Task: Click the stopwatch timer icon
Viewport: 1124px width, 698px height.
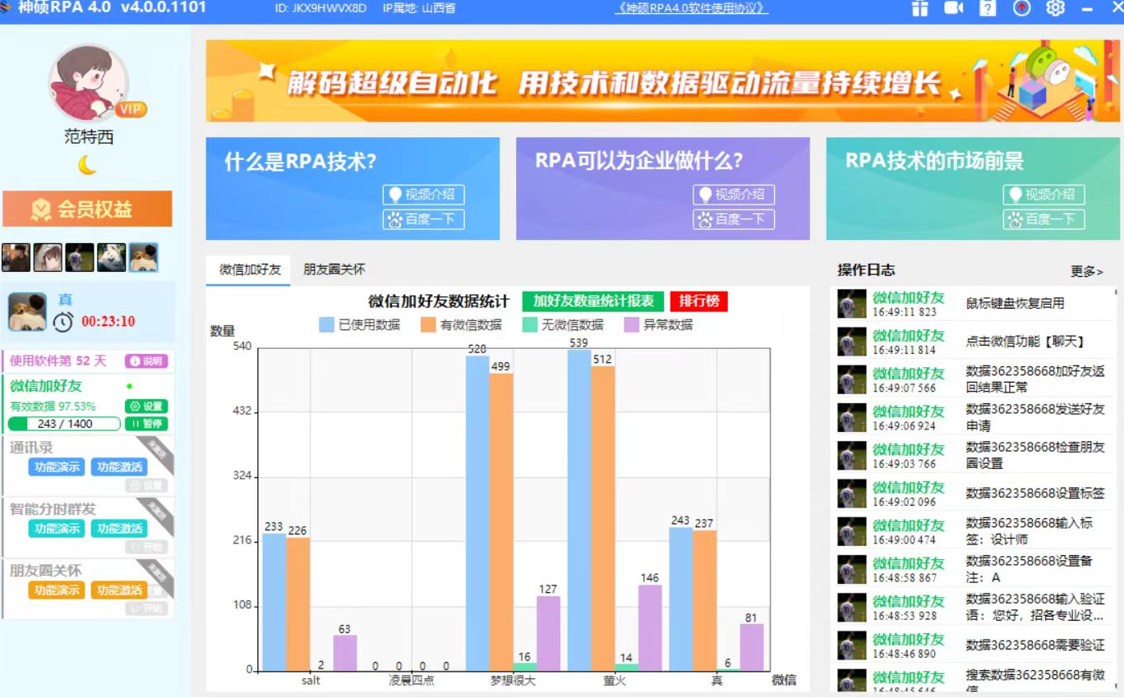Action: [x=63, y=322]
